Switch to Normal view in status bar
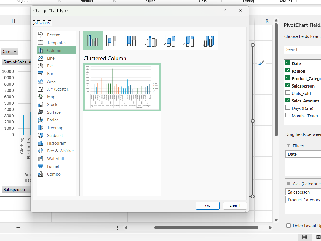Image resolution: width=321 pixels, height=241 pixels. coord(304,237)
